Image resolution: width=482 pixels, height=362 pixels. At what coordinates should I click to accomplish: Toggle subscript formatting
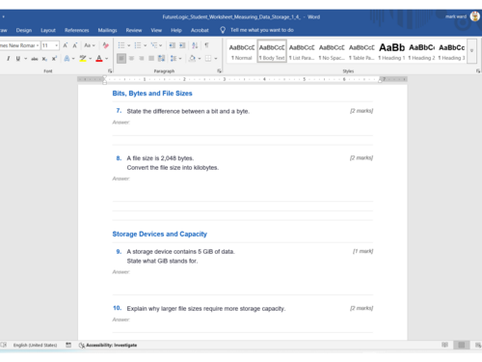44,58
